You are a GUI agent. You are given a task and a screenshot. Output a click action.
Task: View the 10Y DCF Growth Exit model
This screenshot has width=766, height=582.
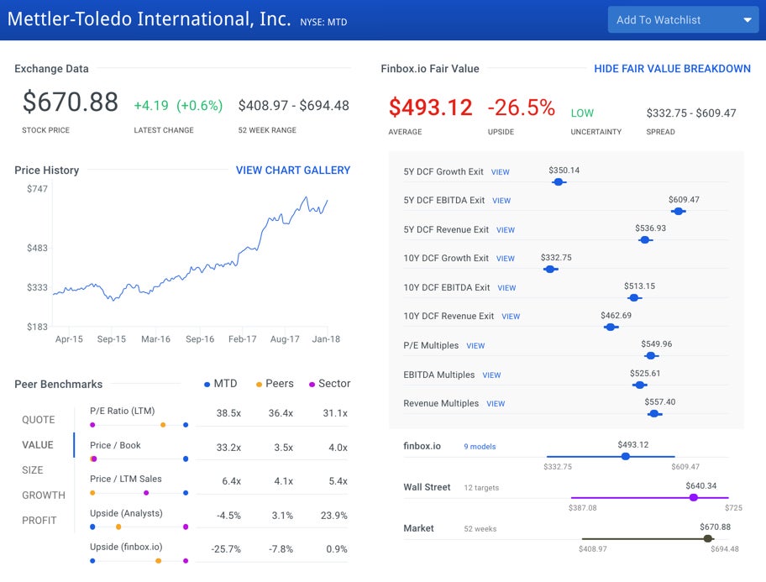point(505,259)
